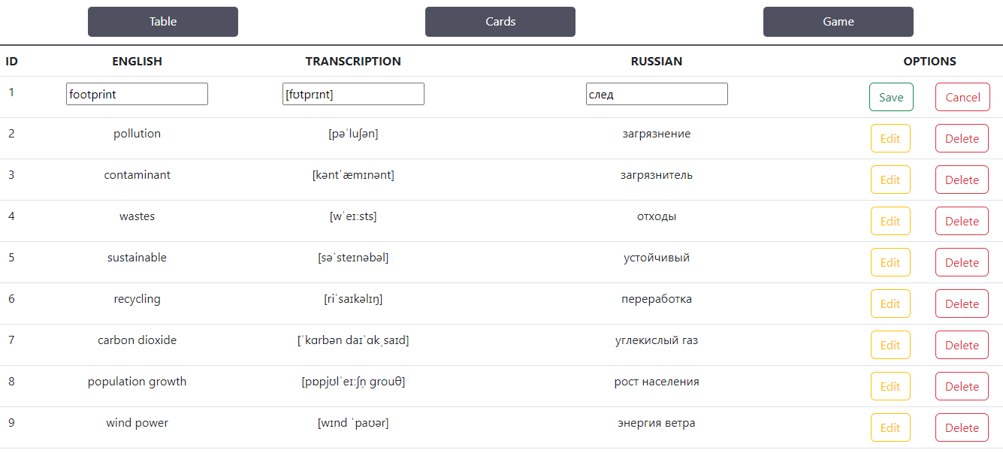Image resolution: width=1003 pixels, height=453 pixels.
Task: Cancel editing the footprint row
Action: tap(962, 96)
